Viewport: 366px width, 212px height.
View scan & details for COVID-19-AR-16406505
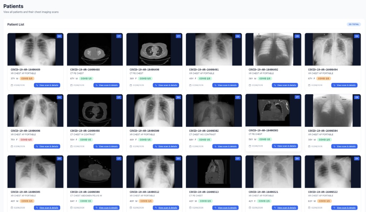click(47, 208)
